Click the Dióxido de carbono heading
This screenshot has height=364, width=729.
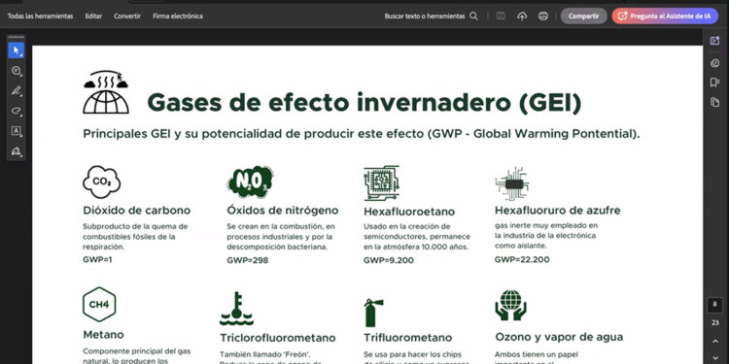(137, 211)
